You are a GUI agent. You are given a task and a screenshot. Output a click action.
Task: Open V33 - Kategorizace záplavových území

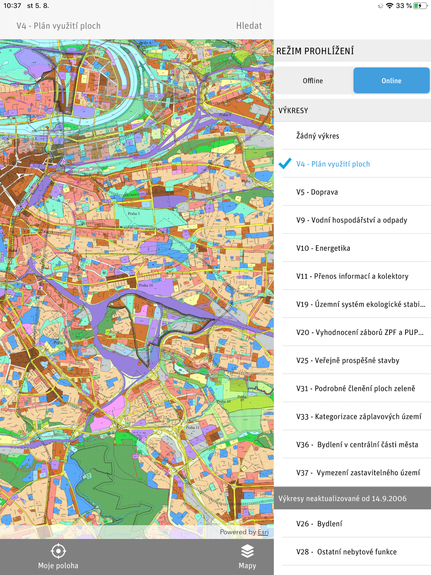(x=353, y=416)
